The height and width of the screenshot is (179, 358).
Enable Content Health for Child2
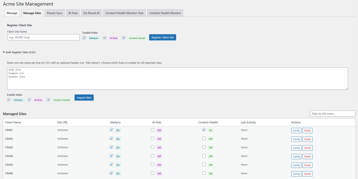[204, 147]
